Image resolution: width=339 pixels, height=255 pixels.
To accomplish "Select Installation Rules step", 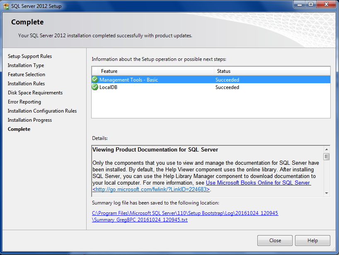I will click(27, 83).
